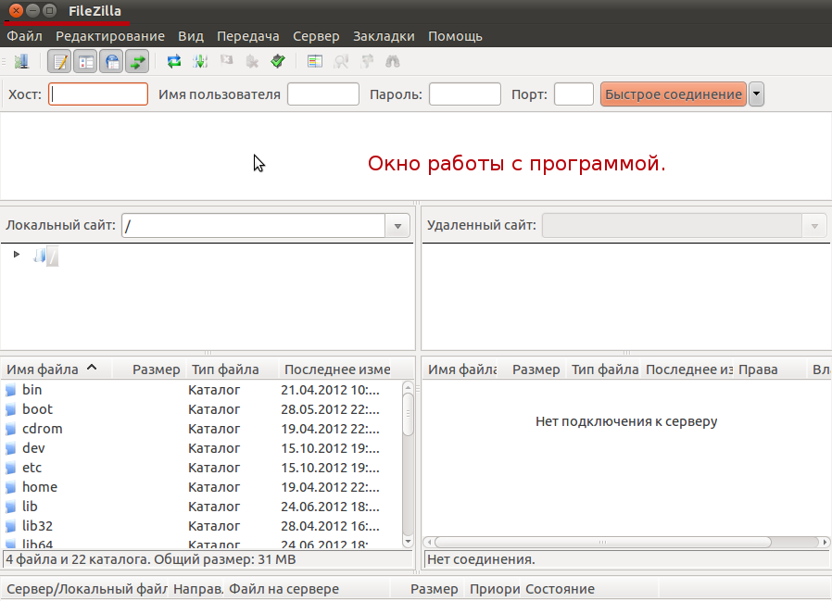
Task: Open the Помощь menu
Action: point(455,36)
